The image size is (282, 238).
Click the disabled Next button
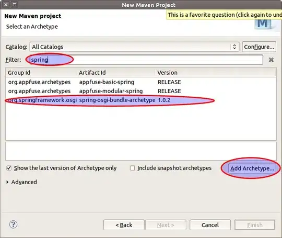(166, 225)
